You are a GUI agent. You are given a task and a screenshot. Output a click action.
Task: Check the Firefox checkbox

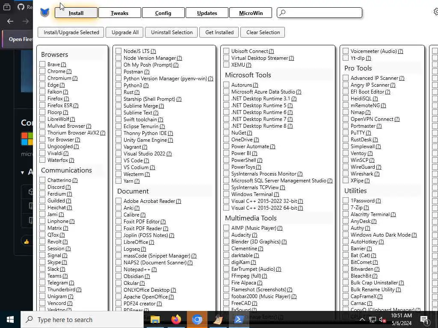click(x=42, y=98)
